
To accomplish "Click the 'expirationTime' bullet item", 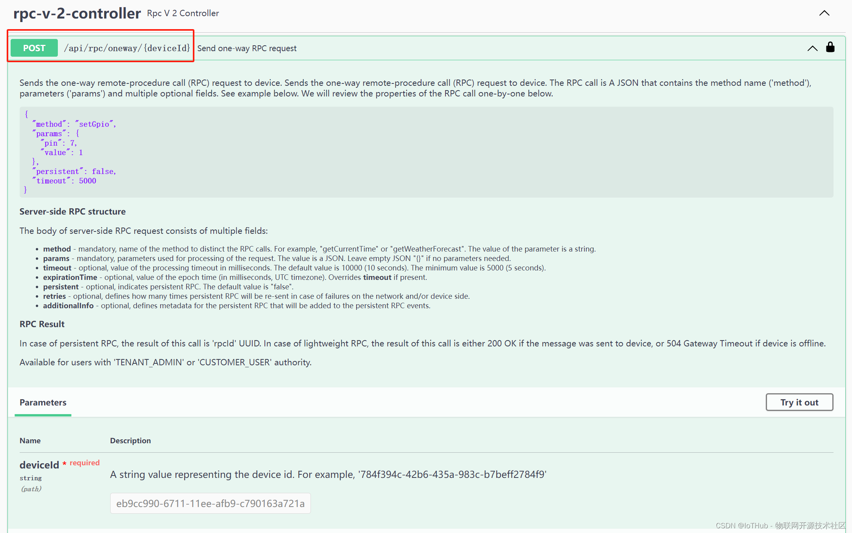I will tap(235, 277).
